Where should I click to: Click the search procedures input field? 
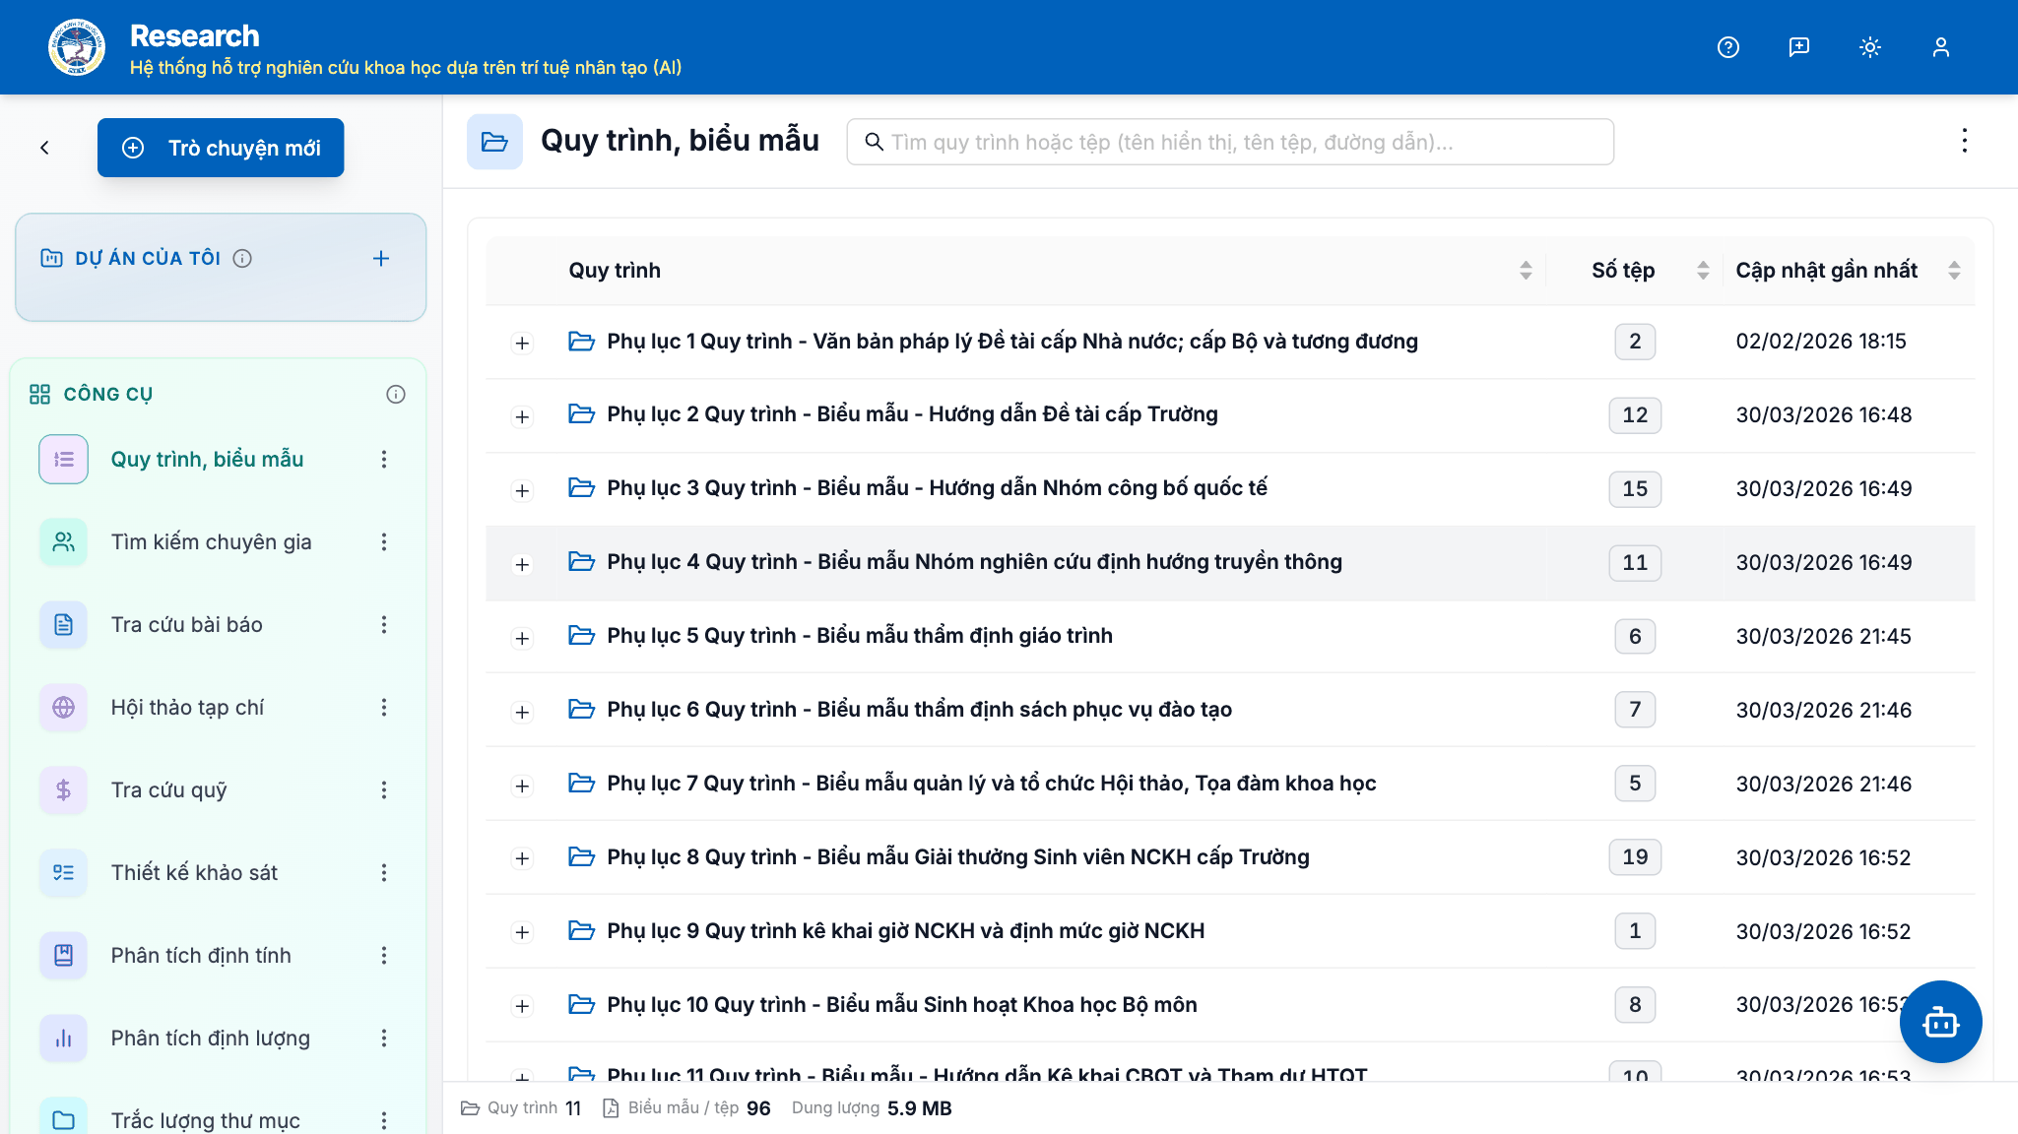point(1230,142)
